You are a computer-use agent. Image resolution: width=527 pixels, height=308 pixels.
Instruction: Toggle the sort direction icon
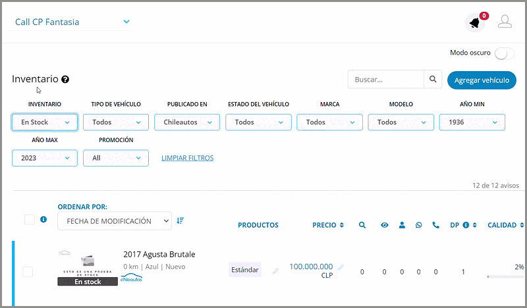pyautogui.click(x=180, y=221)
